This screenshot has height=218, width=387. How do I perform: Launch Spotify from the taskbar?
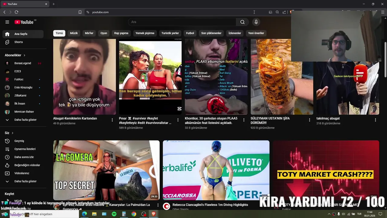(114, 214)
